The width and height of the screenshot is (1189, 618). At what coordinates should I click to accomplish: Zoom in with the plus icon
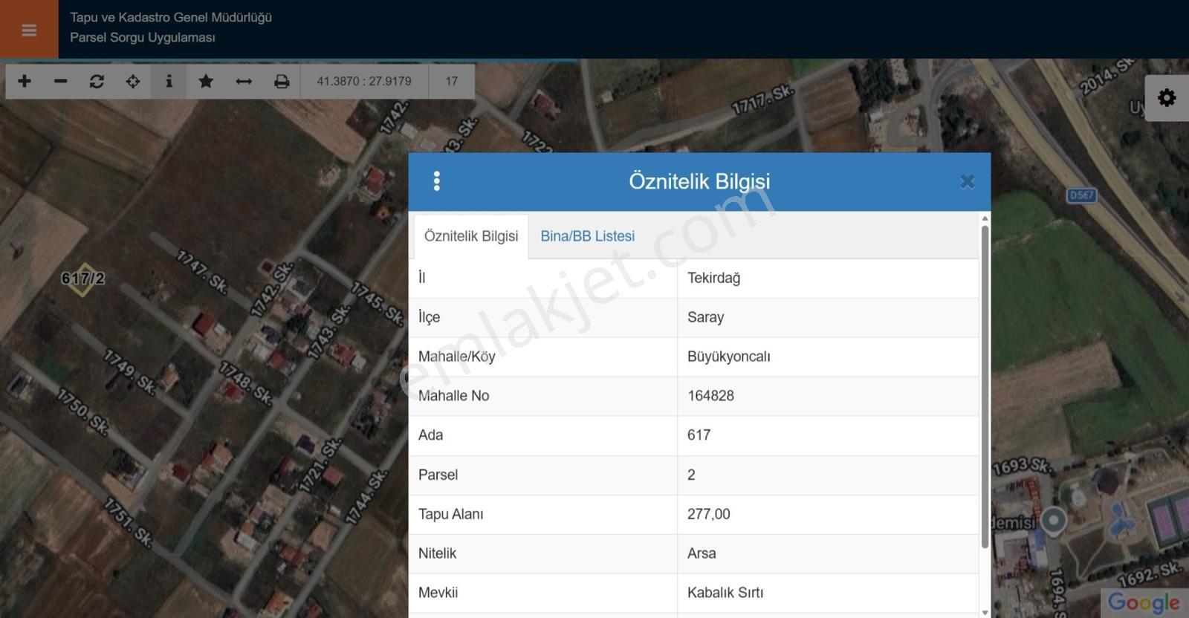(24, 81)
